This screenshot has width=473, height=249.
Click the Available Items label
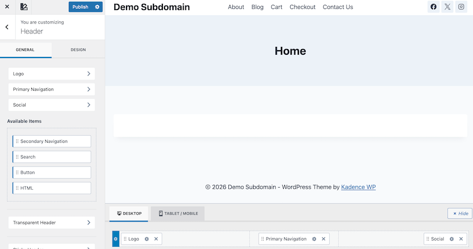click(x=25, y=121)
